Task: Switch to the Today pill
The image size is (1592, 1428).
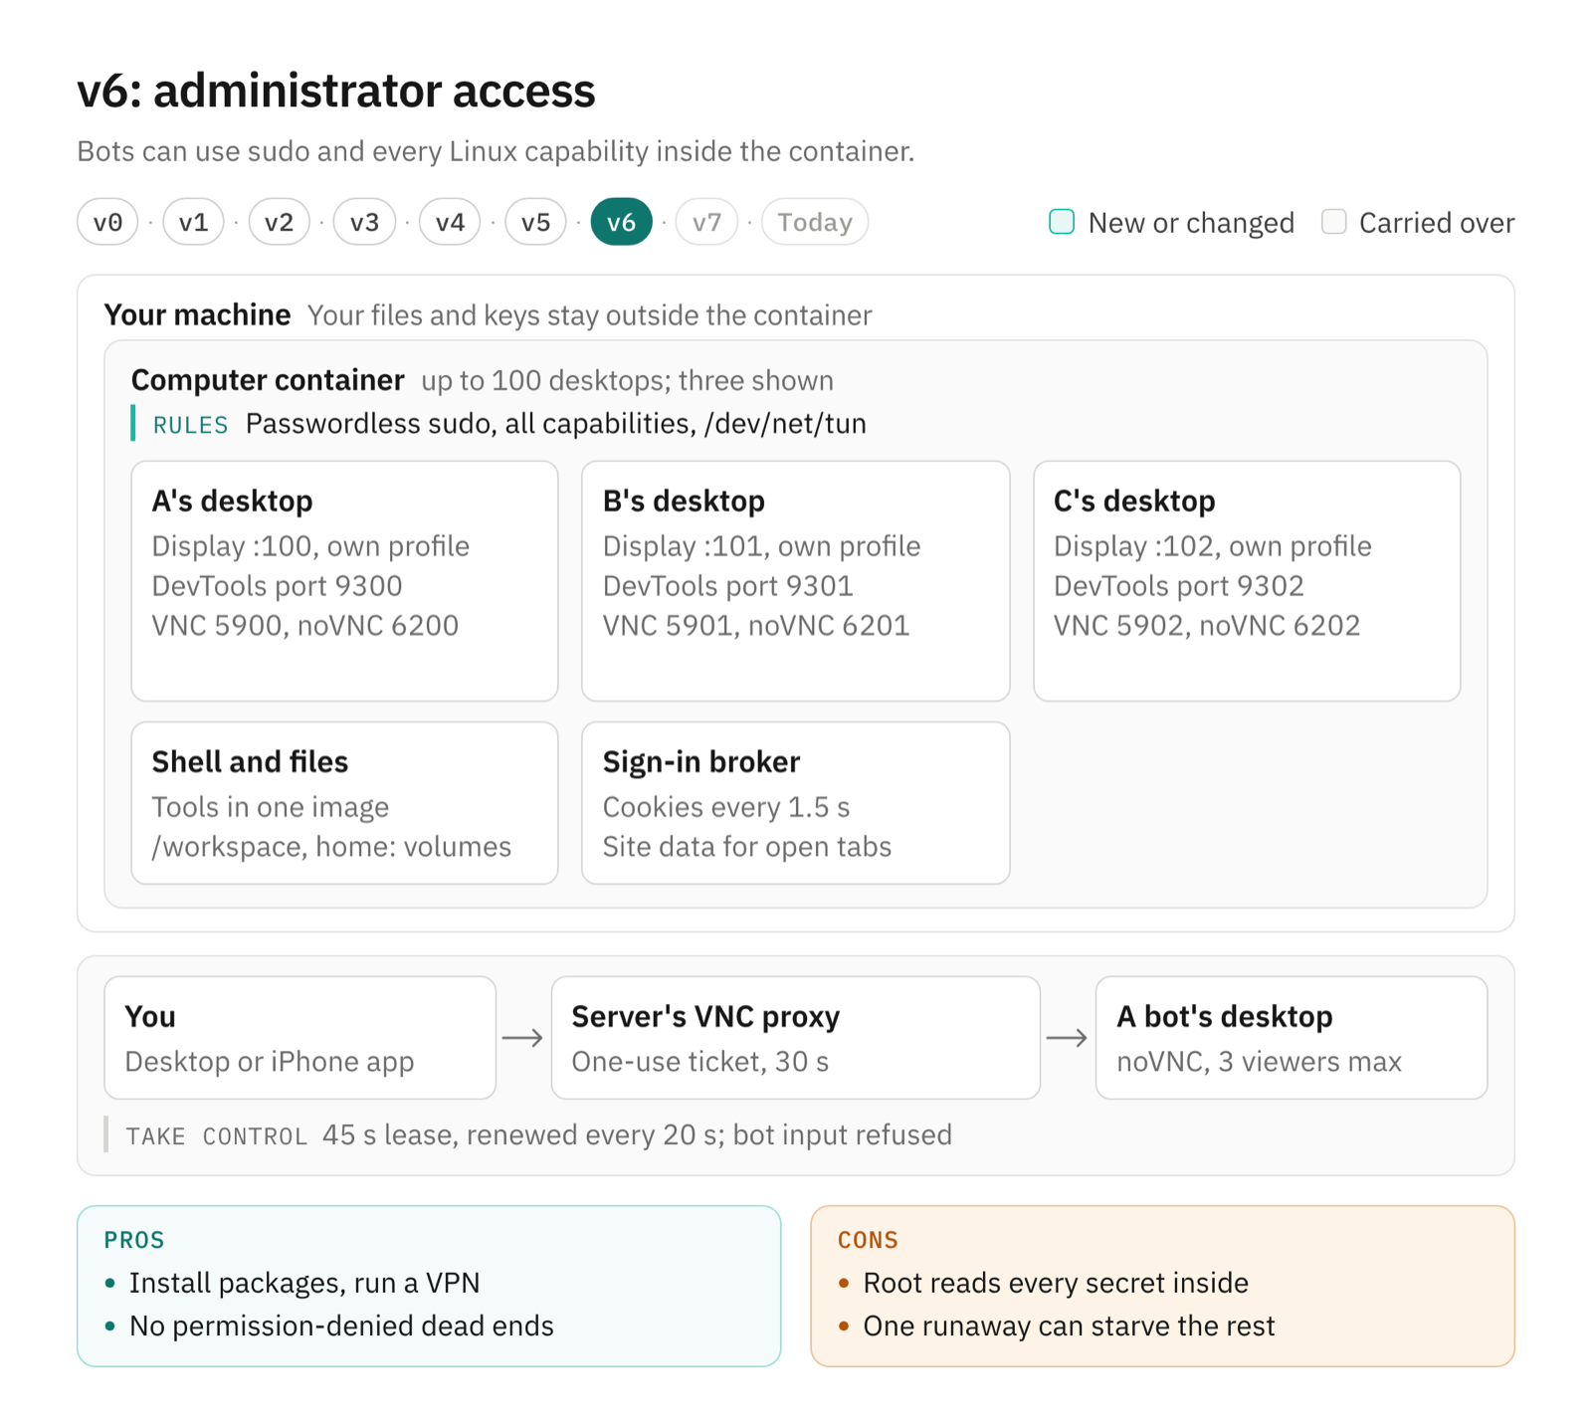Action: (x=815, y=222)
